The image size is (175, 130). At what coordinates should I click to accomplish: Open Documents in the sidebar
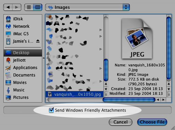pyautogui.click(x=23, y=75)
